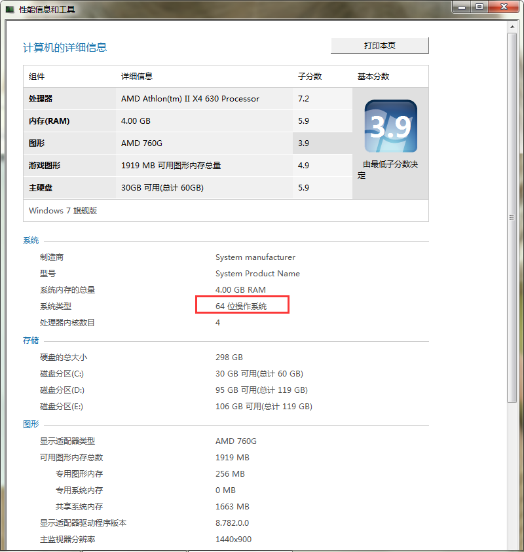Image resolution: width=524 pixels, height=552 pixels.
Task: Select the 处理器 row label
Action: click(x=41, y=99)
